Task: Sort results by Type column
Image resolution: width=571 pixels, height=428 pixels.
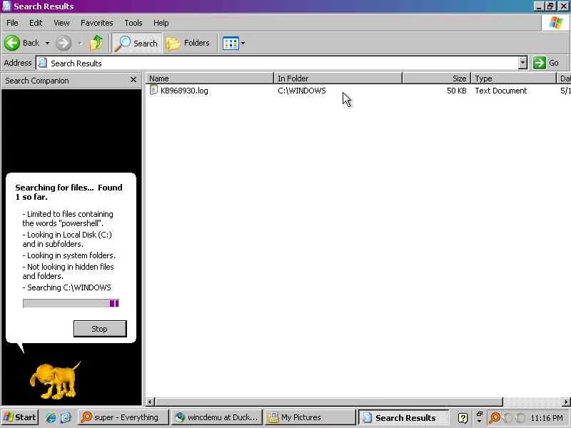Action: click(x=513, y=78)
